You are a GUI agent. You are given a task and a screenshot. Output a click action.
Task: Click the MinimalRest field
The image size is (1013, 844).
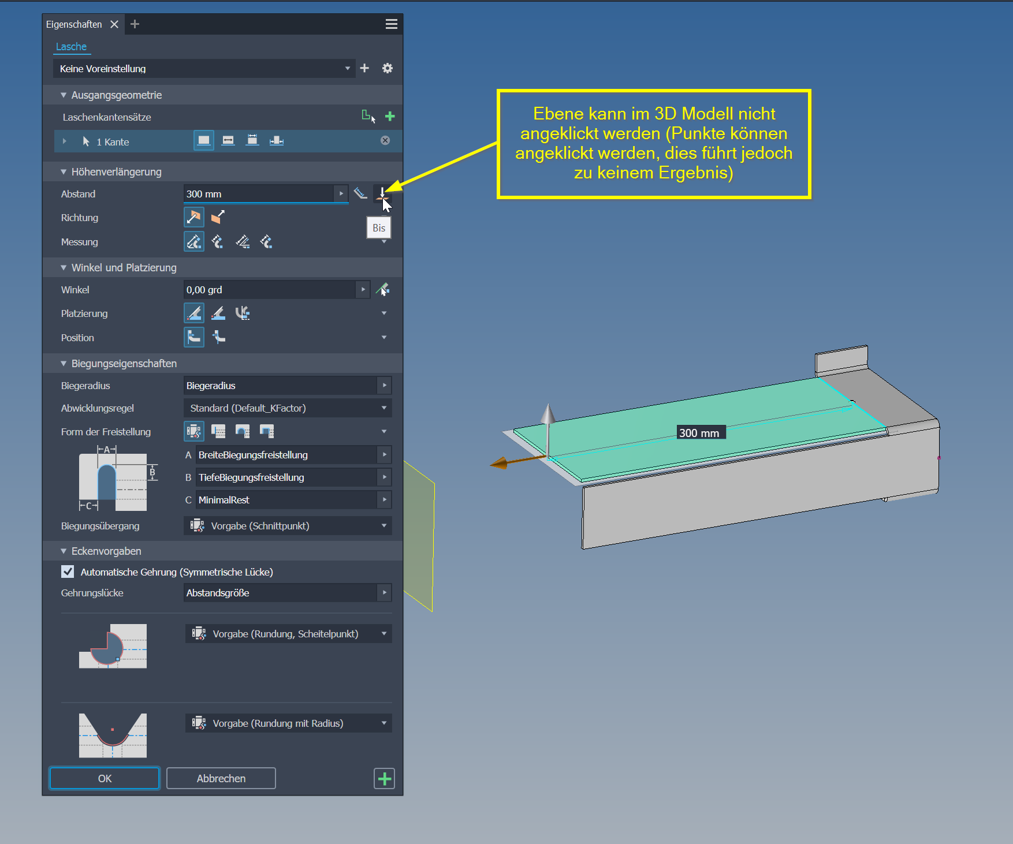[x=286, y=500]
